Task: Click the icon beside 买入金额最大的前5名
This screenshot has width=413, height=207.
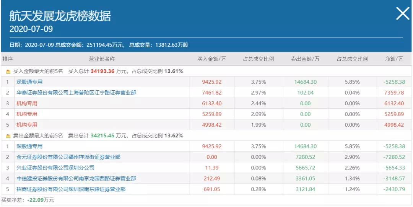Action: click(x=8, y=71)
